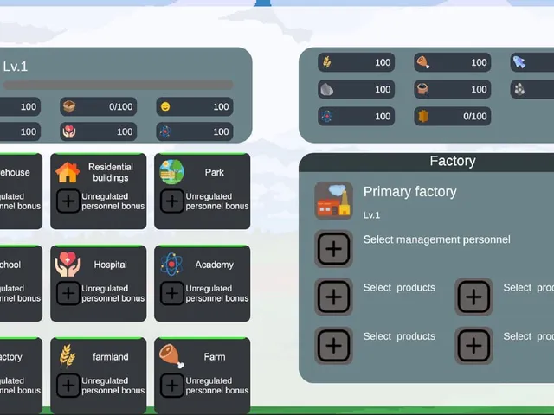This screenshot has width=554, height=415.
Task: Click the Lv.1 experience progress bar
Action: [x=119, y=85]
